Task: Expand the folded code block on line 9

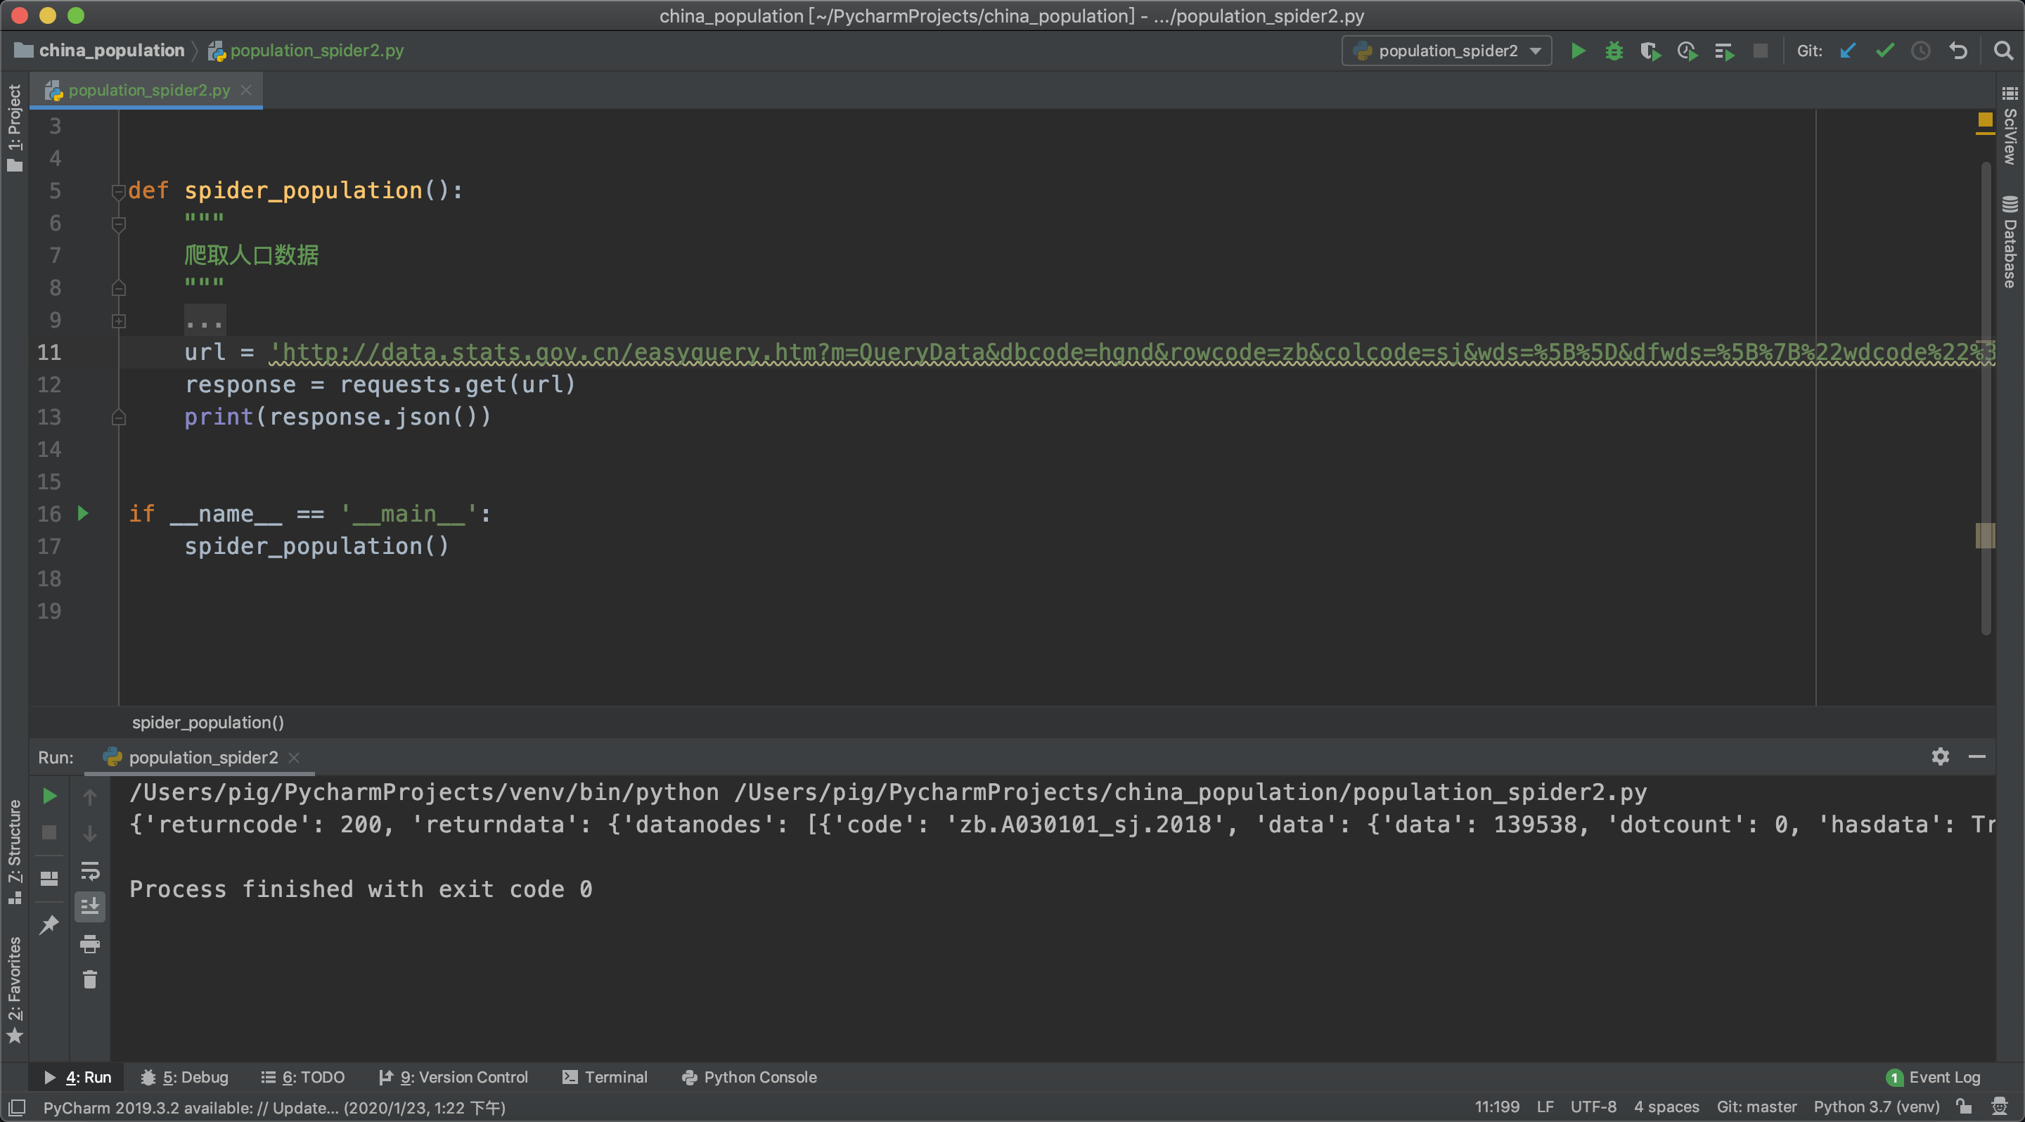Action: coord(119,321)
